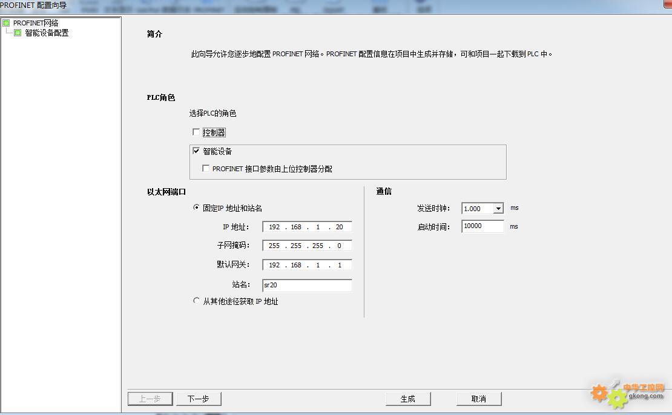
Task: Click the 启动时间 input field
Action: 482,226
